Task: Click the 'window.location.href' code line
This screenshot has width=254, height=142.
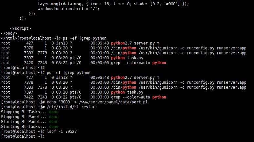Action: point(68,9)
